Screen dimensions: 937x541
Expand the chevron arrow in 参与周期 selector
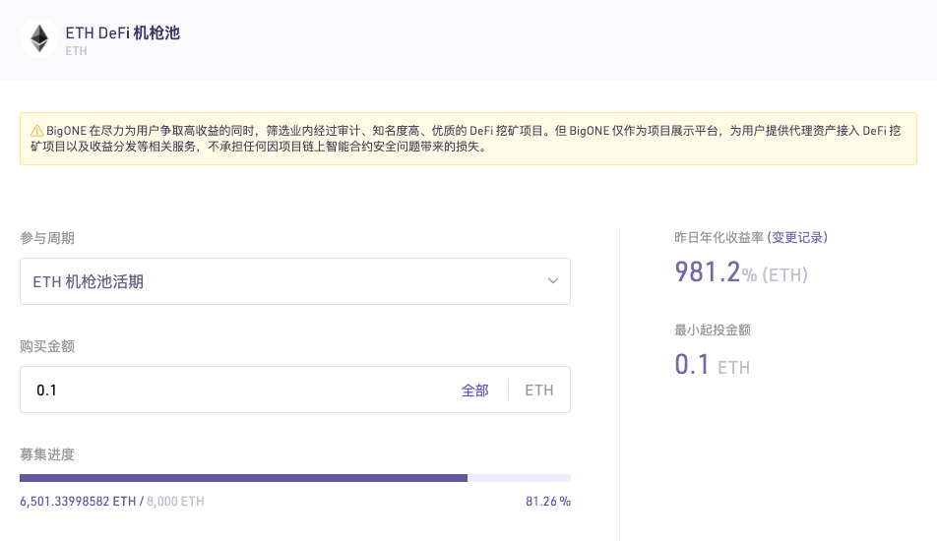[x=553, y=281]
